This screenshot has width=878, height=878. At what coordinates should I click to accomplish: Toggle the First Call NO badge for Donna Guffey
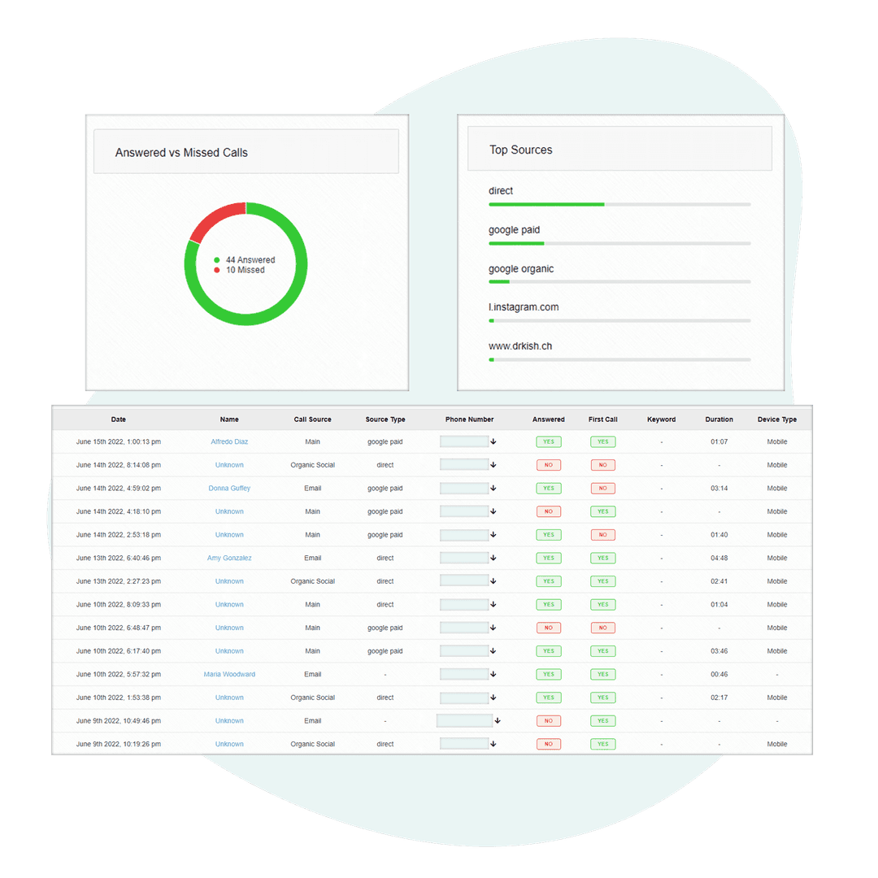602,489
